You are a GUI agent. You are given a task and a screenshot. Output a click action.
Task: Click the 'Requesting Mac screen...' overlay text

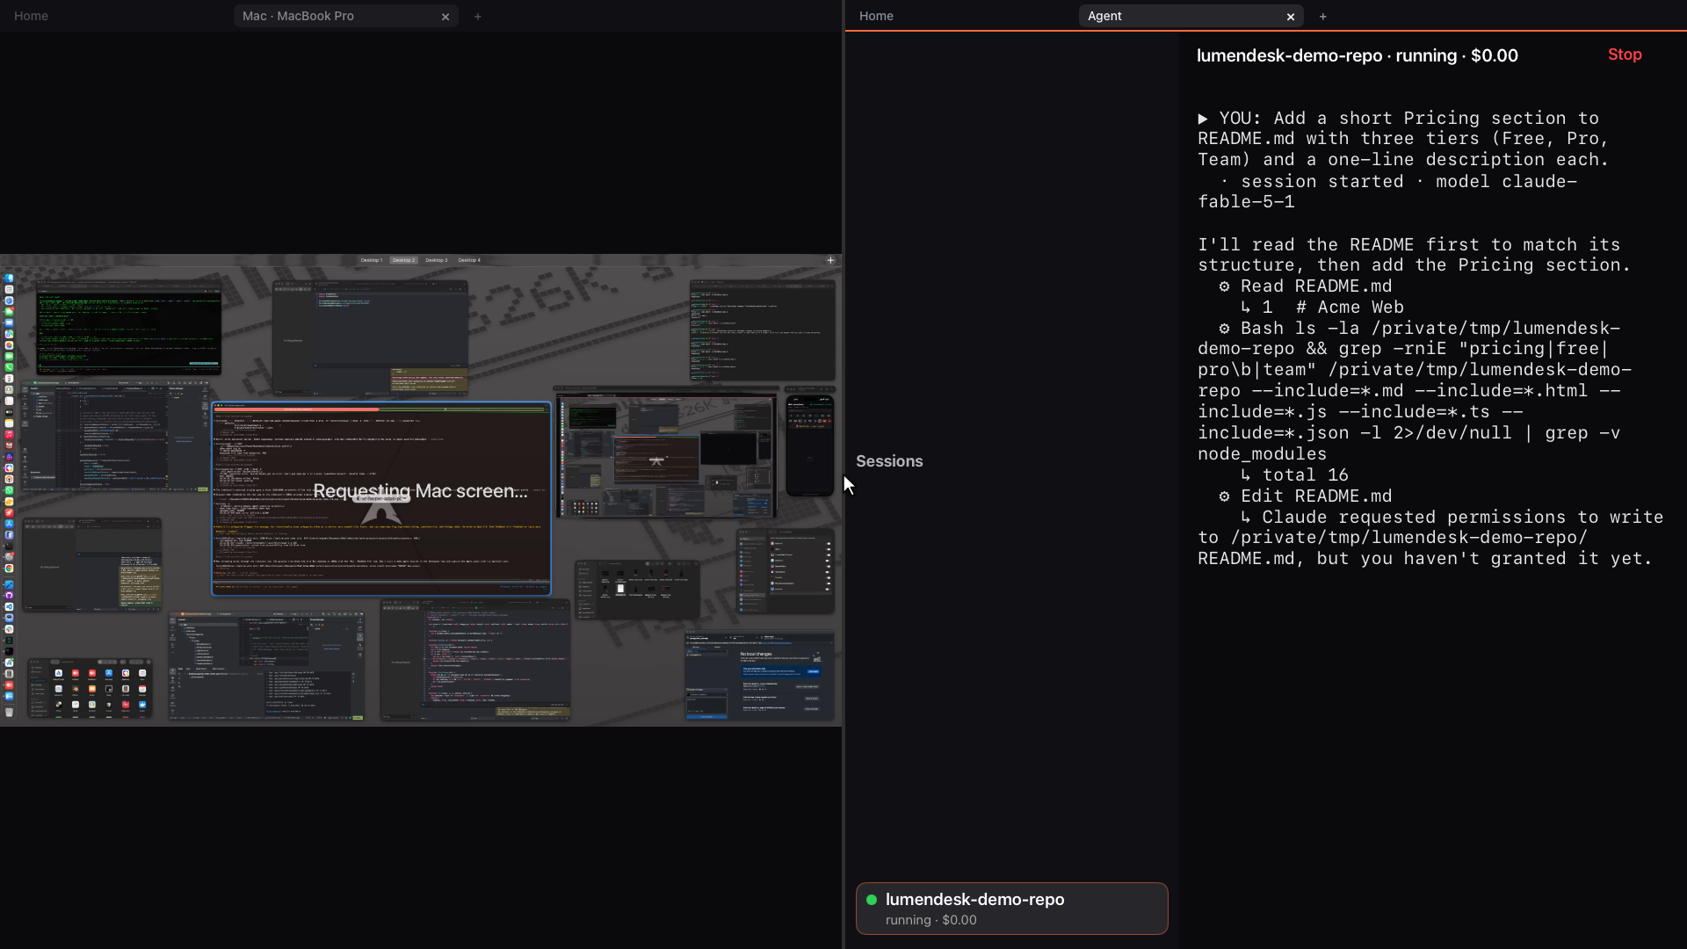point(421,491)
